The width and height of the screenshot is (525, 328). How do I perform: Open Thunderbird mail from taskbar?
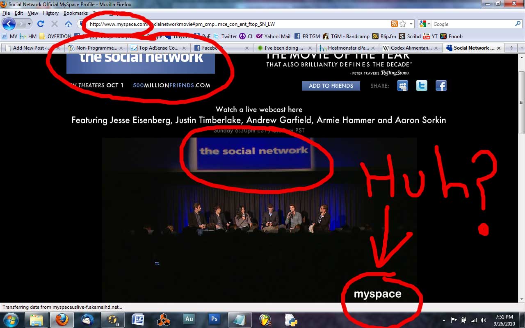(87, 319)
